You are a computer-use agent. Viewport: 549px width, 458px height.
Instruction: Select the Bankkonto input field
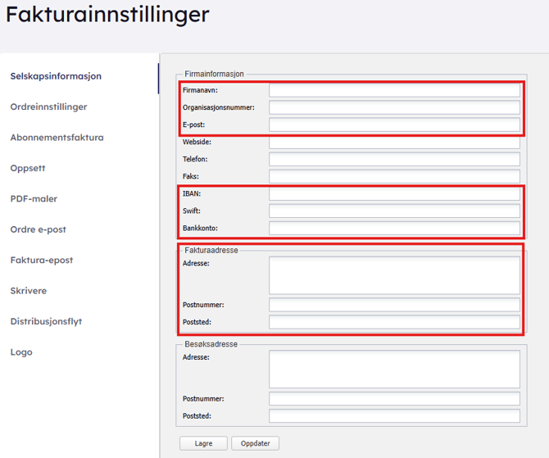[x=394, y=228]
